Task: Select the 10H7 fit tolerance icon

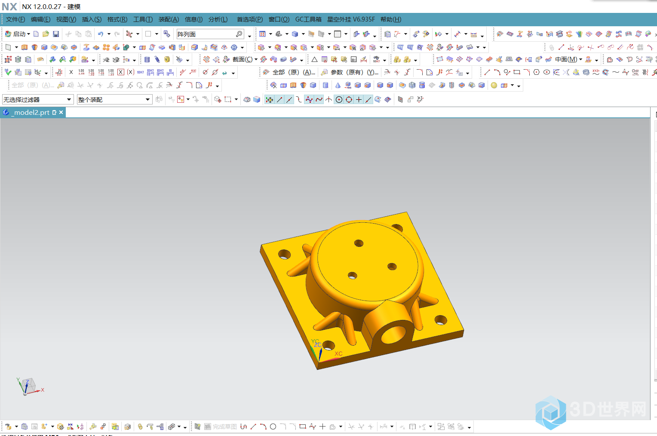Action: tap(140, 72)
